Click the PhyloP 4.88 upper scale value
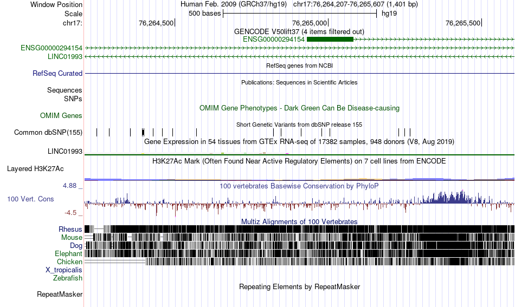Image resolution: width=515 pixels, height=307 pixels. [x=69, y=186]
